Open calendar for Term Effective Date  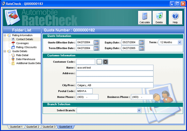(96, 48)
